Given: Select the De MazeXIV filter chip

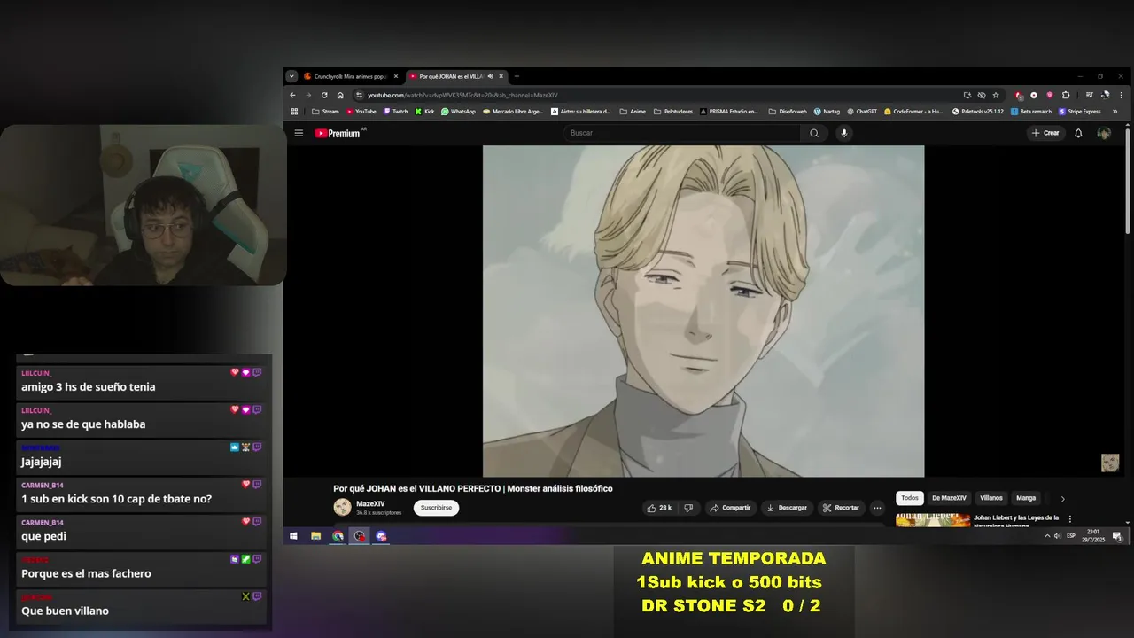Looking at the screenshot, I should (x=949, y=498).
